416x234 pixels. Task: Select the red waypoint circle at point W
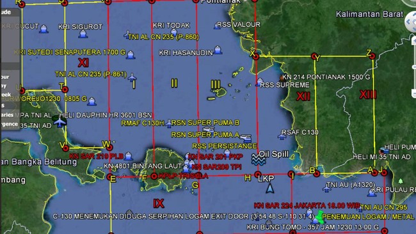point(109,147)
